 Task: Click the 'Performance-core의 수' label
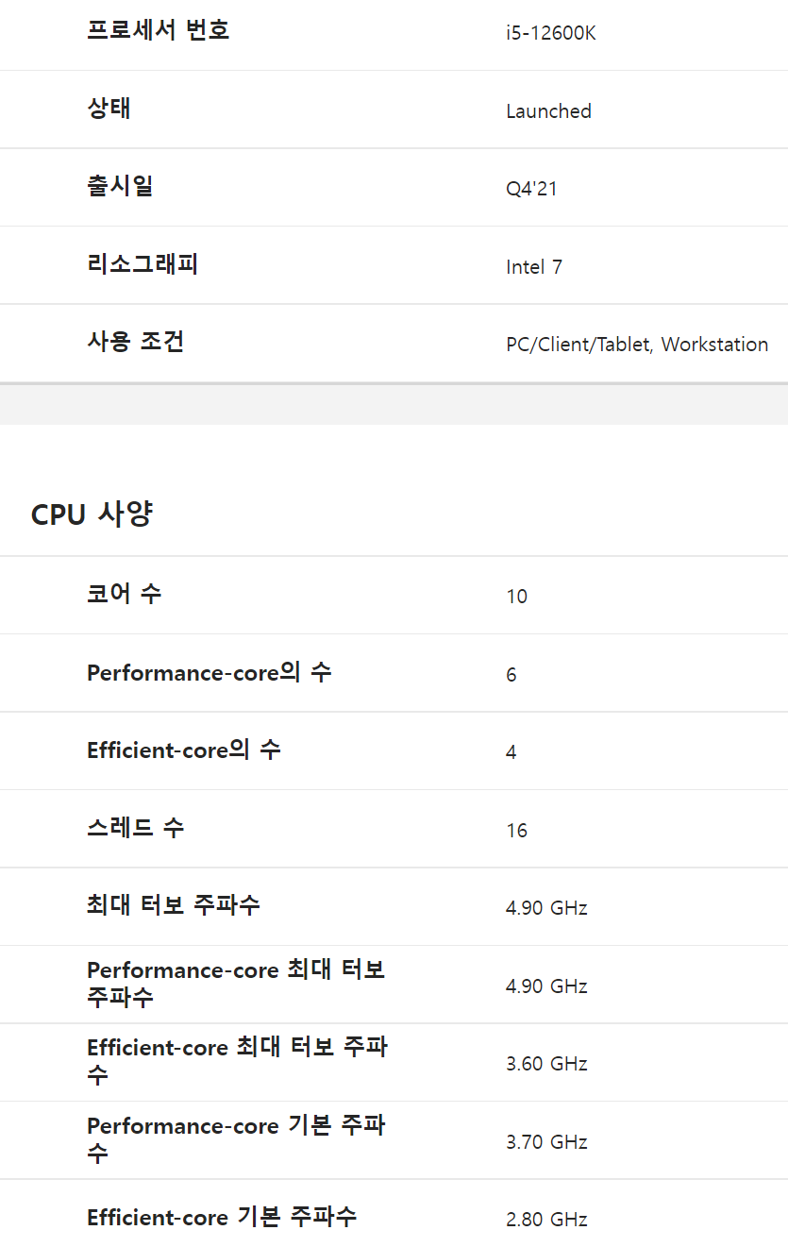pyautogui.click(x=209, y=672)
